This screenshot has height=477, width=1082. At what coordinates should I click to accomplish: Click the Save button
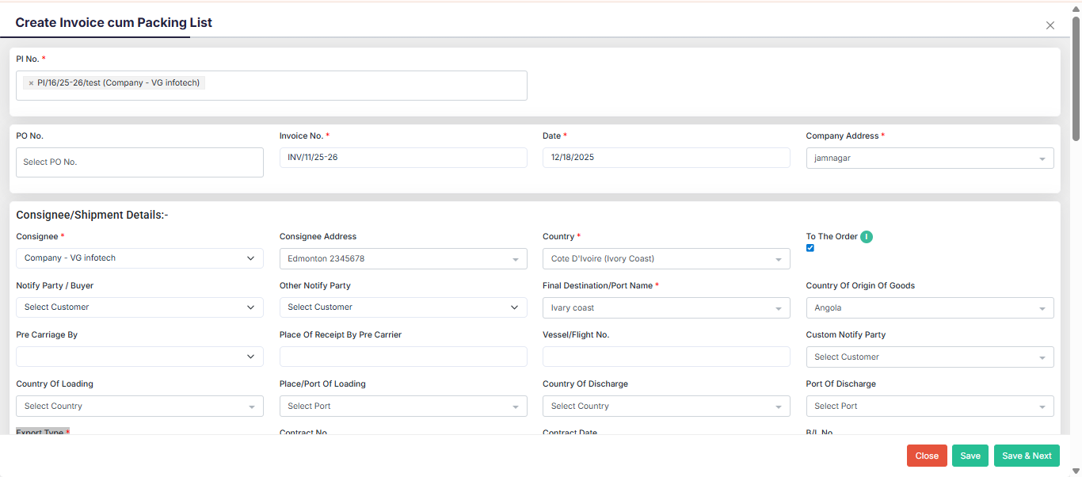click(x=970, y=456)
